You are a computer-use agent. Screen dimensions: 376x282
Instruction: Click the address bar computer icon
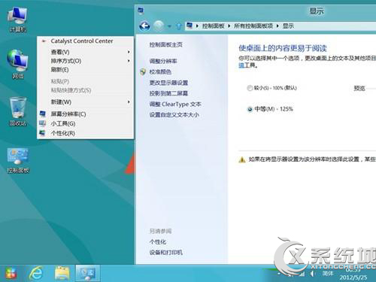pyautogui.click(x=190, y=26)
